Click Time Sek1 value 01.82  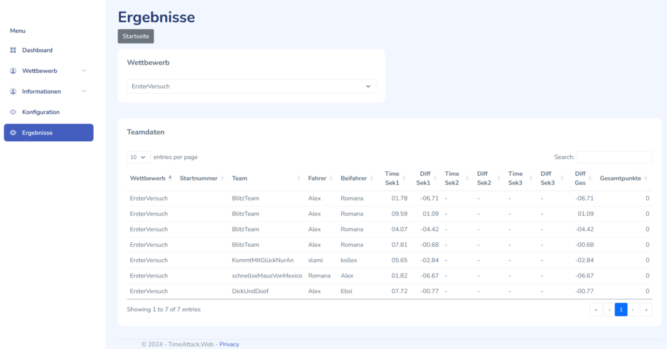(399, 275)
